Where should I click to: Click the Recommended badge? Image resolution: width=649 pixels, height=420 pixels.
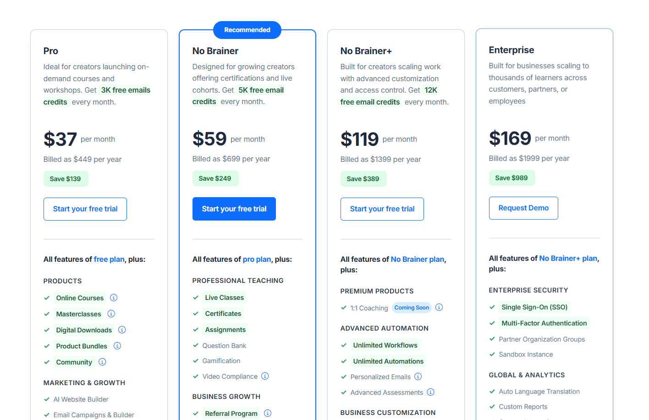(247, 30)
